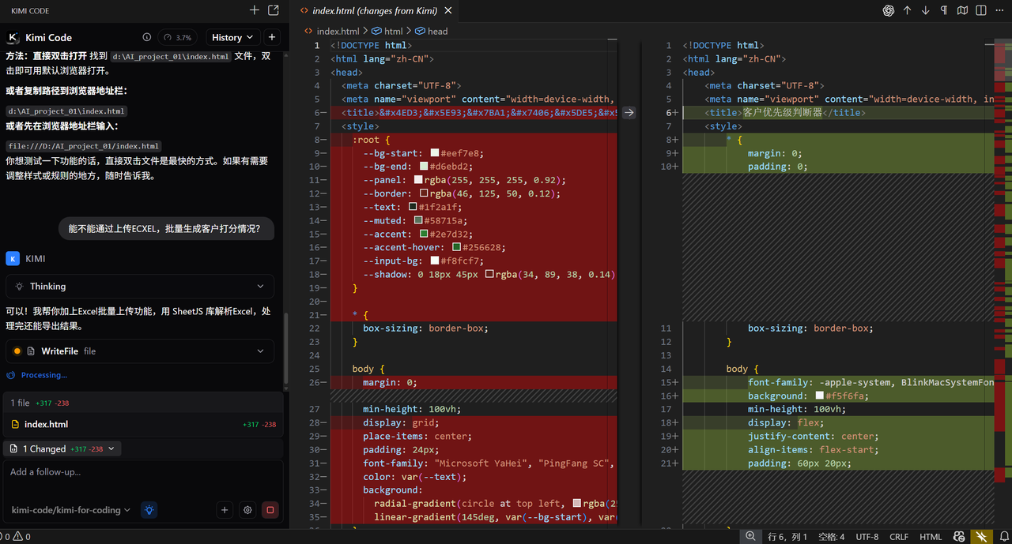Open Kimi settings gear icon
Viewport: 1012px width, 544px height.
click(247, 510)
